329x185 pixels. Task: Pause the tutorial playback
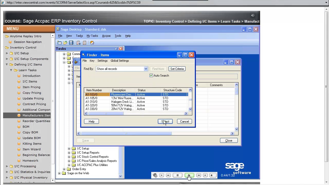(177, 175)
